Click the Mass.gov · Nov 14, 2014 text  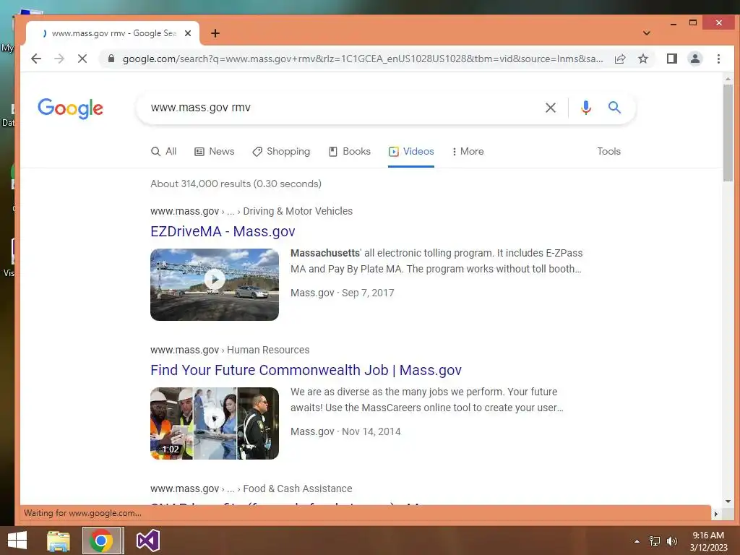[x=345, y=431]
